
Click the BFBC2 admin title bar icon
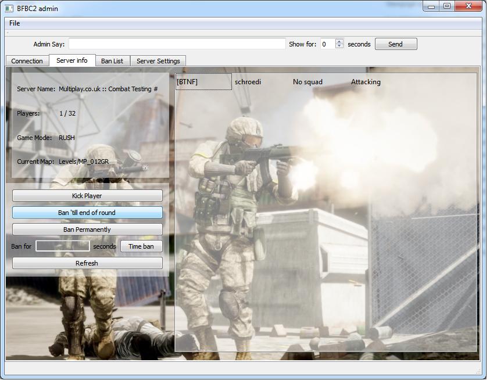(9, 8)
